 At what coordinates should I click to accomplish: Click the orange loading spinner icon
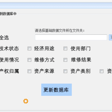tap(26, 101)
